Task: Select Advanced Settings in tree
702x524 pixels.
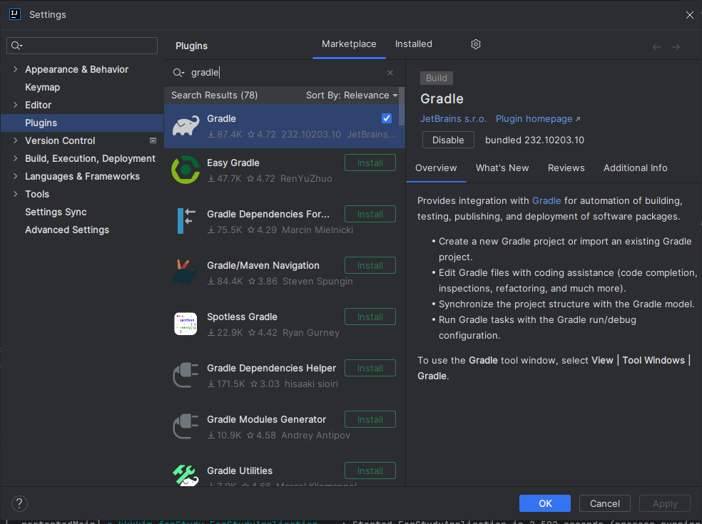Action: click(67, 230)
